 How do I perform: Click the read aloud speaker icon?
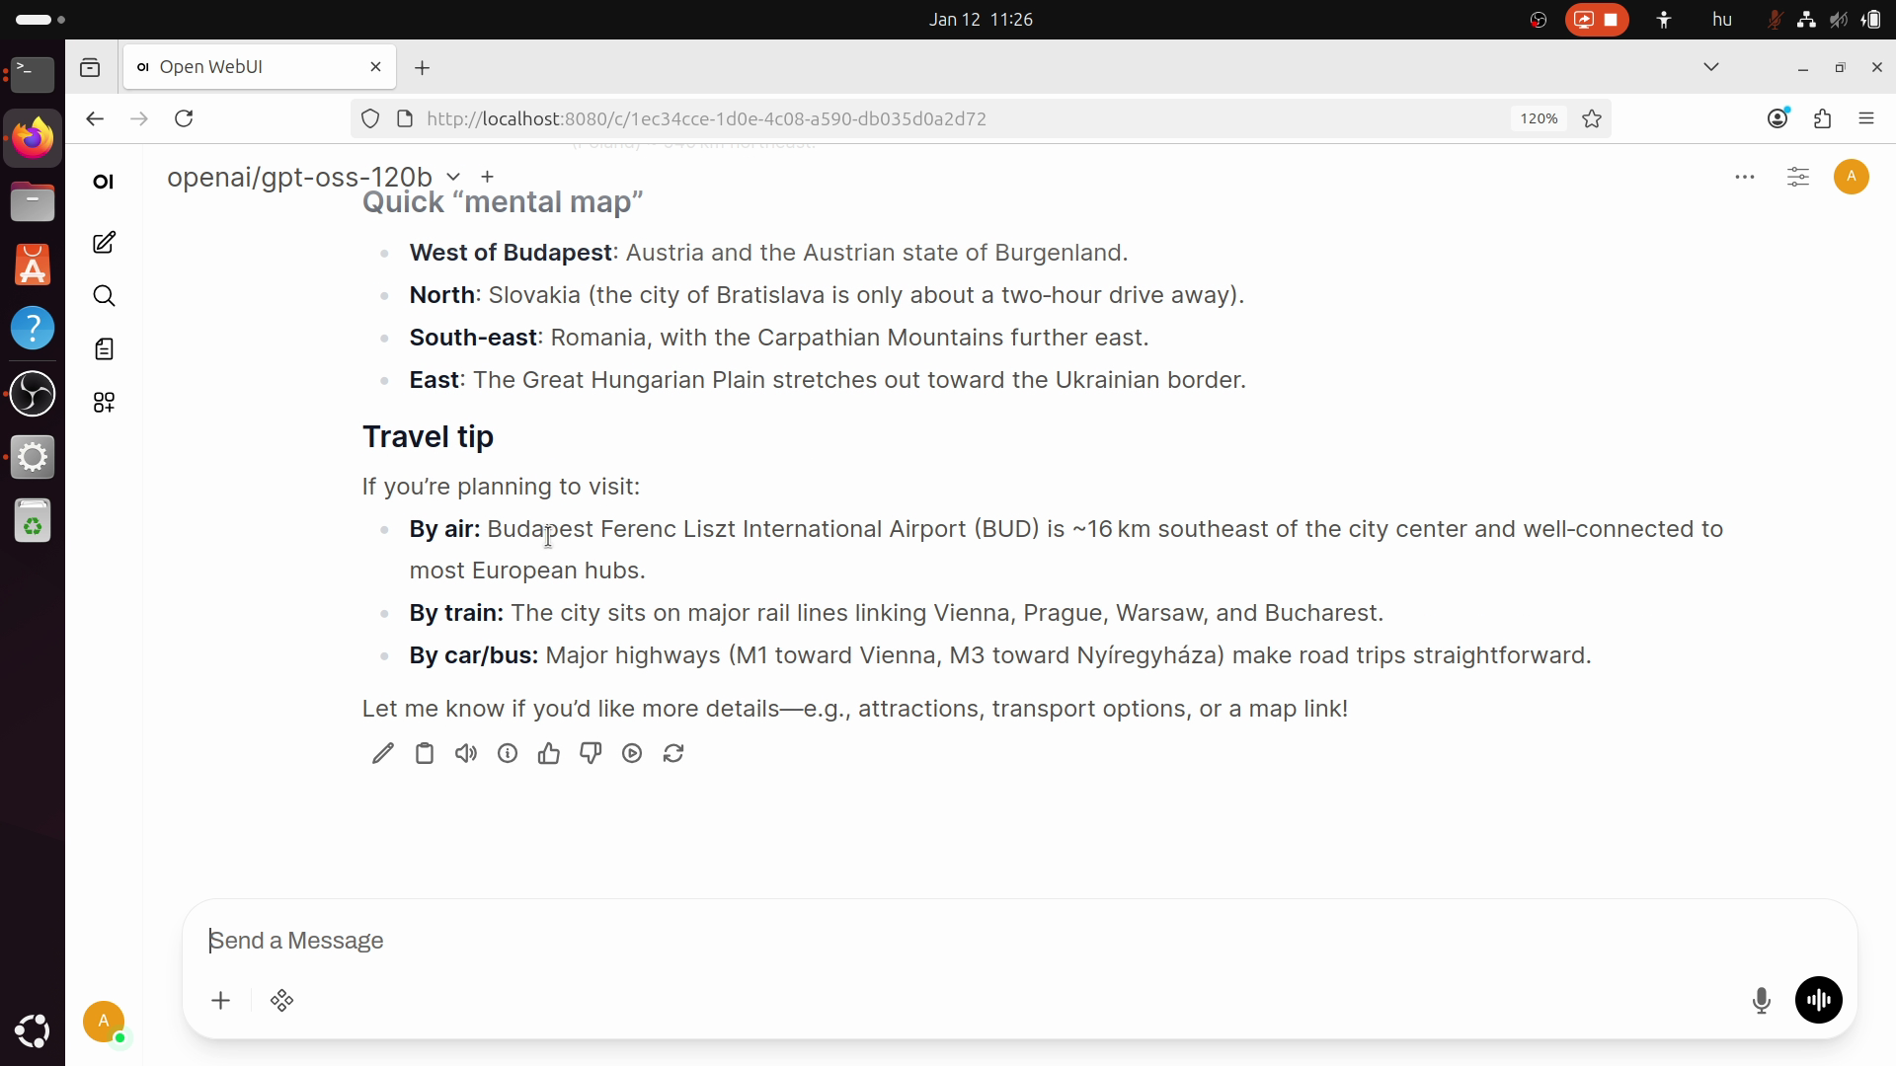pyautogui.click(x=466, y=754)
